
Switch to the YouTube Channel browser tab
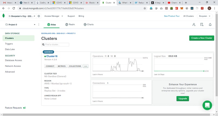pyautogui.click(x=174, y=3)
